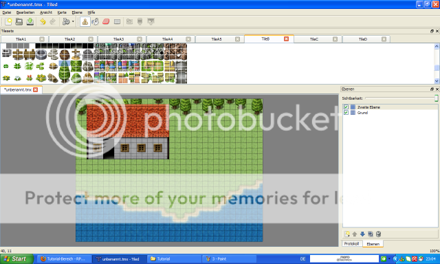The height and width of the screenshot is (264, 440).
Task: Close the TileC tileset tab
Action: coord(335,39)
